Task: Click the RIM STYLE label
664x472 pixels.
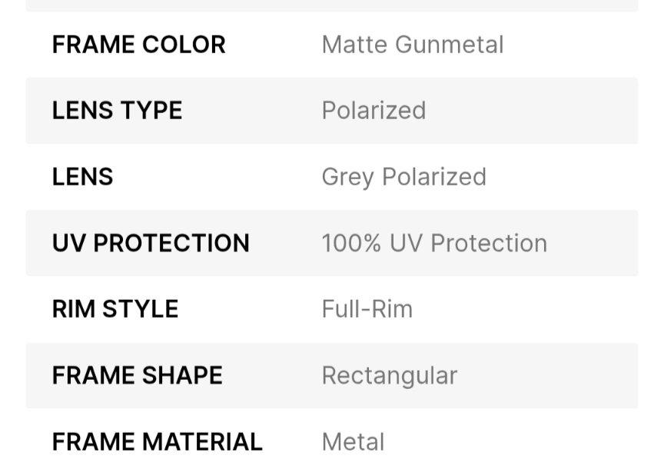Action: coord(115,309)
